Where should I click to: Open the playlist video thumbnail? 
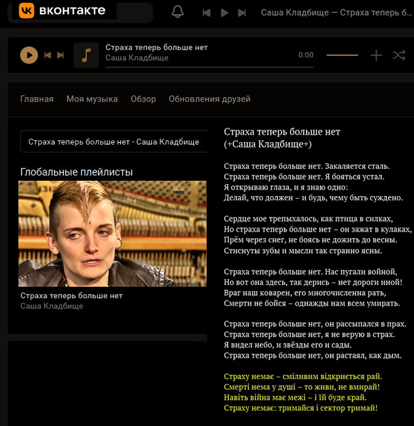112,233
